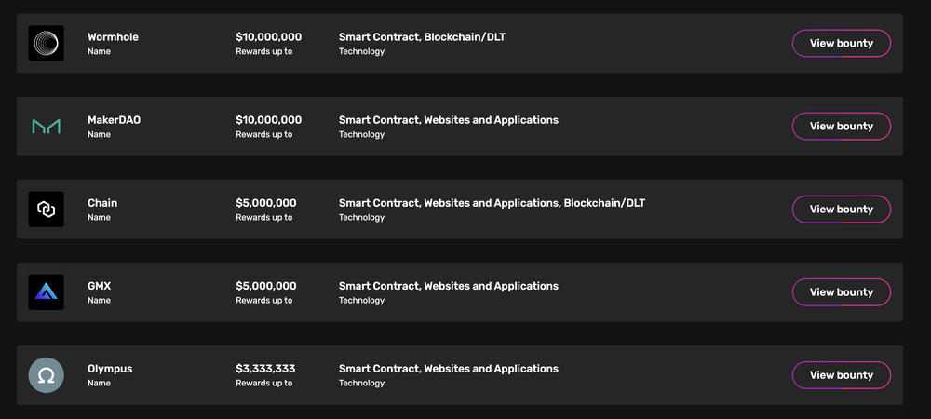This screenshot has height=419, width=931.
Task: Click the Chain hexagon logo icon
Action: (47, 209)
